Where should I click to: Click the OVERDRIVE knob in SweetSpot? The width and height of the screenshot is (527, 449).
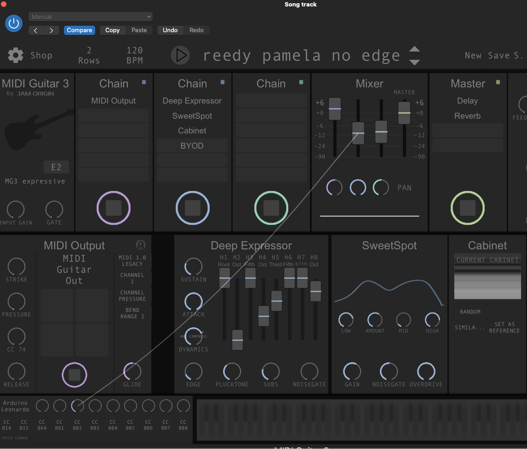pos(426,371)
